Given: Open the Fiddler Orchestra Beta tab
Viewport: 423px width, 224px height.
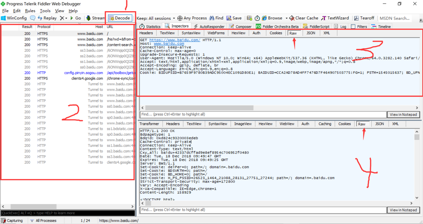Looking at the screenshot, I should point(277,27).
